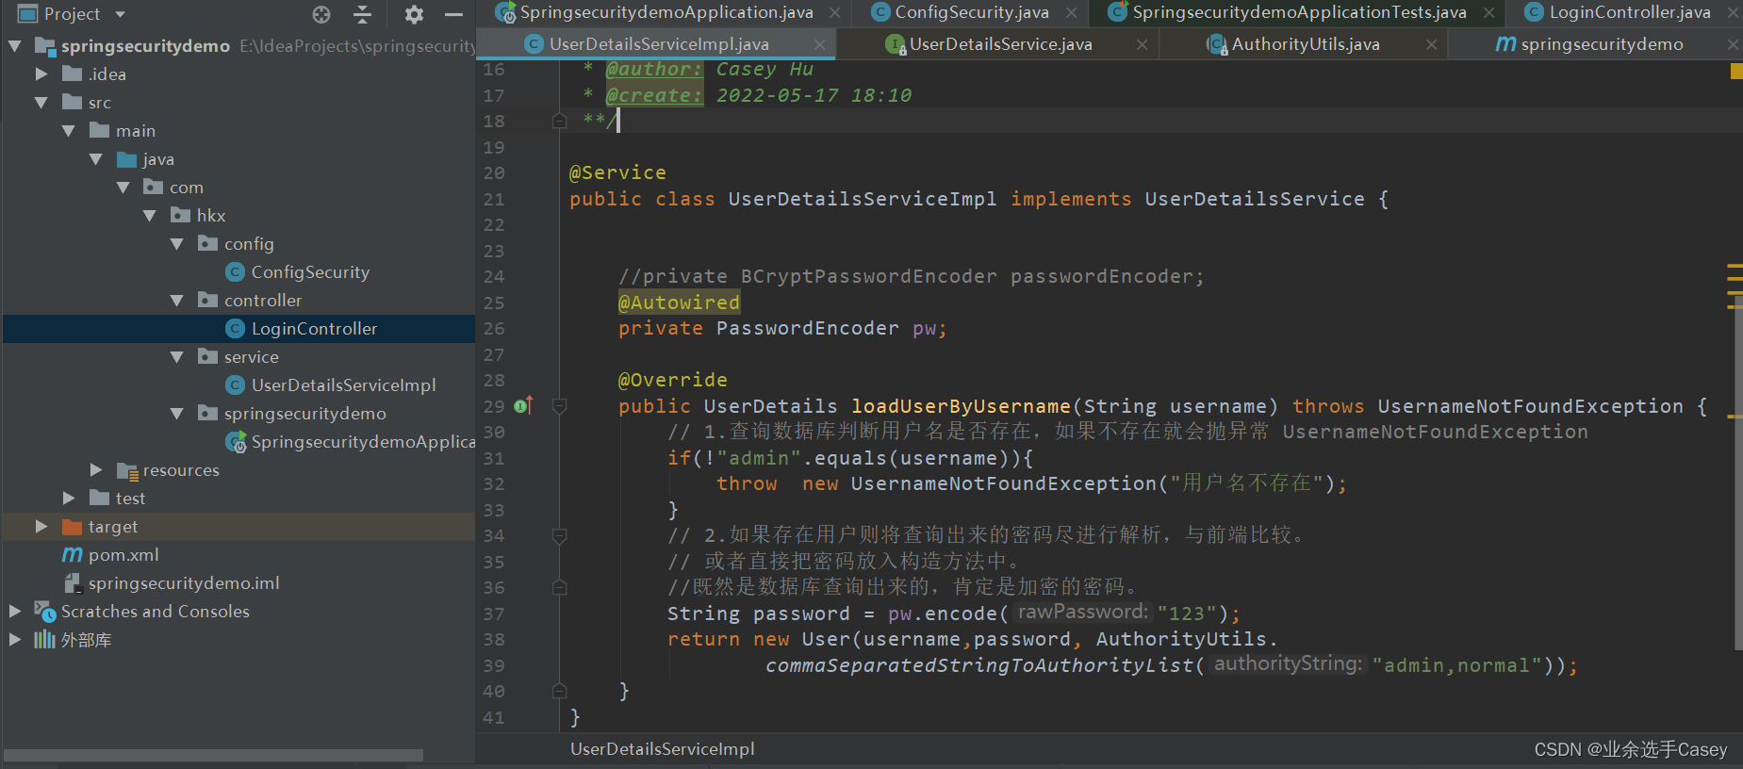Click the Locate/Select Opened File target icon

pos(321,14)
